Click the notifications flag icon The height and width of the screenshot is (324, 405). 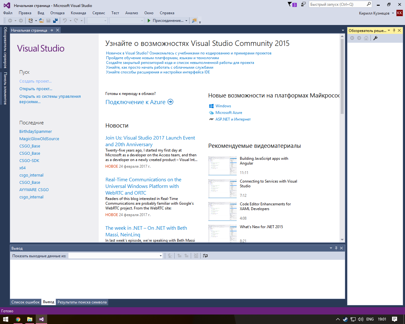click(x=290, y=4)
